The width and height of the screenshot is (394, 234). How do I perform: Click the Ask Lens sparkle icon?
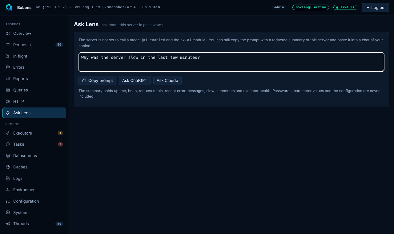8,113
